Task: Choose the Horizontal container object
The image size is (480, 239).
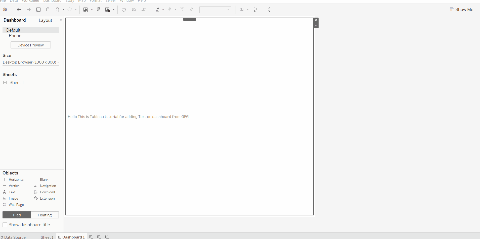Action: click(x=14, y=180)
